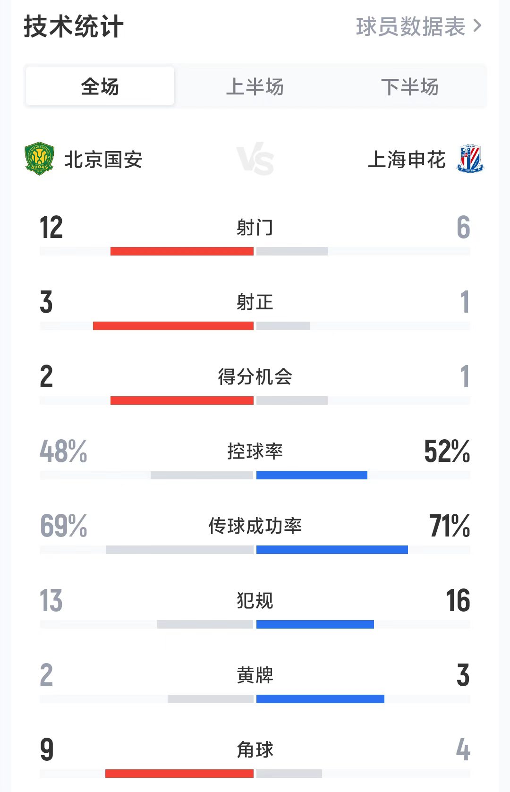
Task: Click the 得分机会 stat label
Action: pos(255,377)
